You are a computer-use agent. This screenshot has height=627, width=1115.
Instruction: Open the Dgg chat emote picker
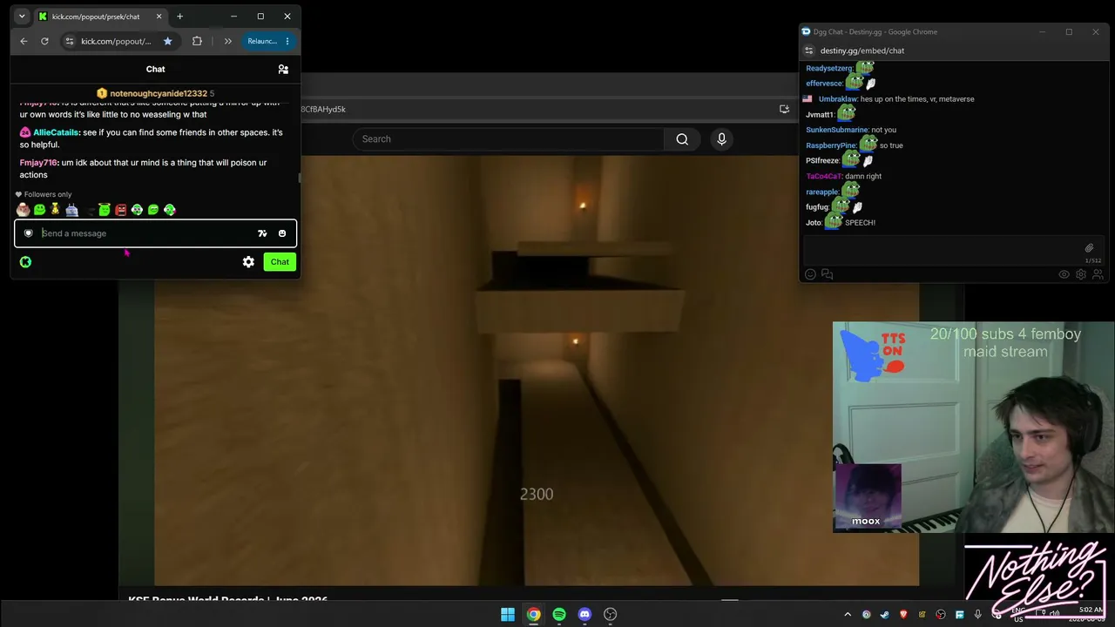(810, 274)
